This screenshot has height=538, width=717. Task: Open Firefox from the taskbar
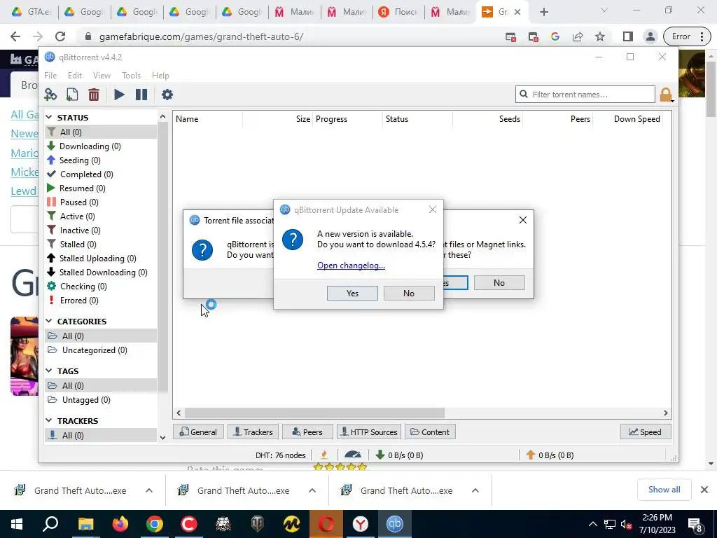(x=120, y=524)
